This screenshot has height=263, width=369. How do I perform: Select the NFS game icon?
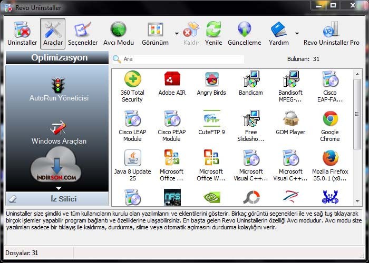point(172,197)
